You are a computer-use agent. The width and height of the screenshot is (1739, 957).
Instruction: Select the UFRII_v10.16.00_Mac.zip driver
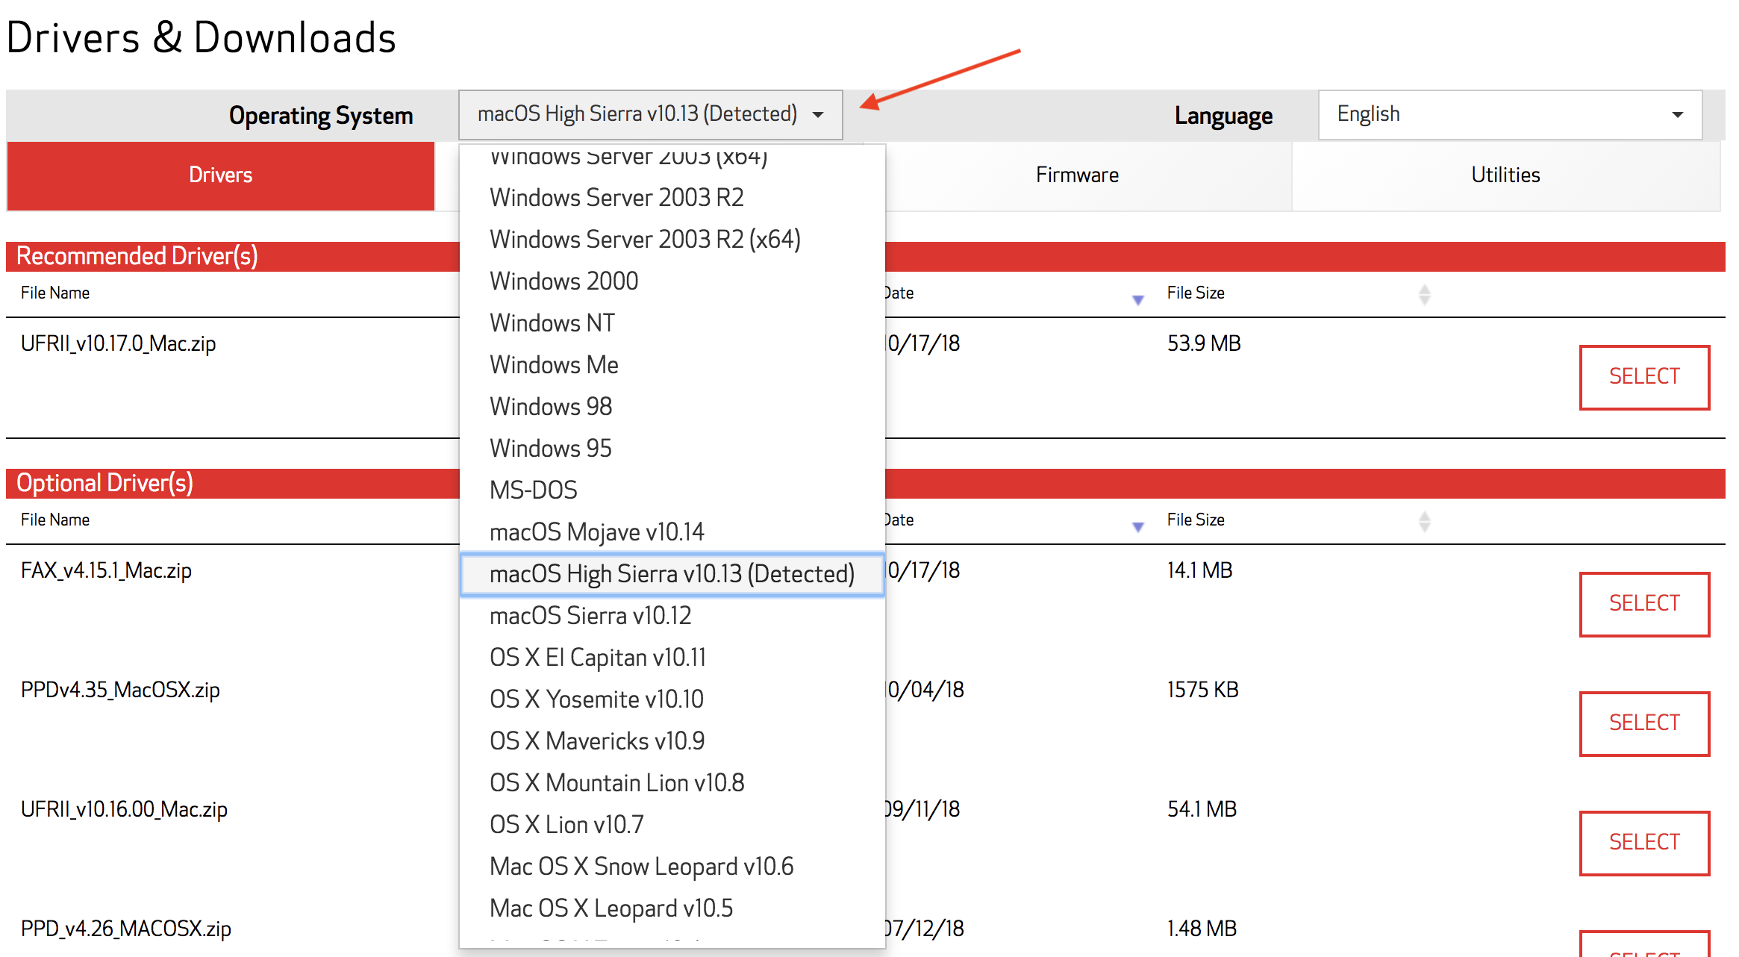[x=1644, y=843]
